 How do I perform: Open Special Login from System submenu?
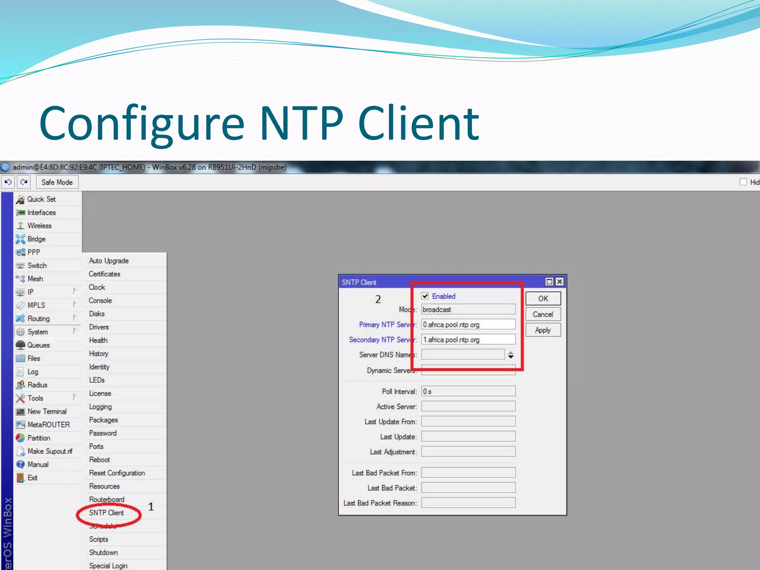[108, 566]
